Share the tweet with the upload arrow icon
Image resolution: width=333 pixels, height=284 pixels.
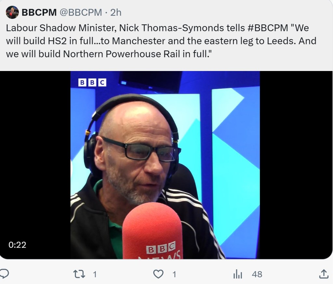click(324, 274)
